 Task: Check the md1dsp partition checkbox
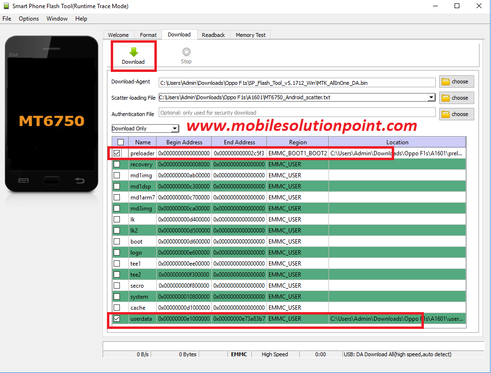point(117,186)
